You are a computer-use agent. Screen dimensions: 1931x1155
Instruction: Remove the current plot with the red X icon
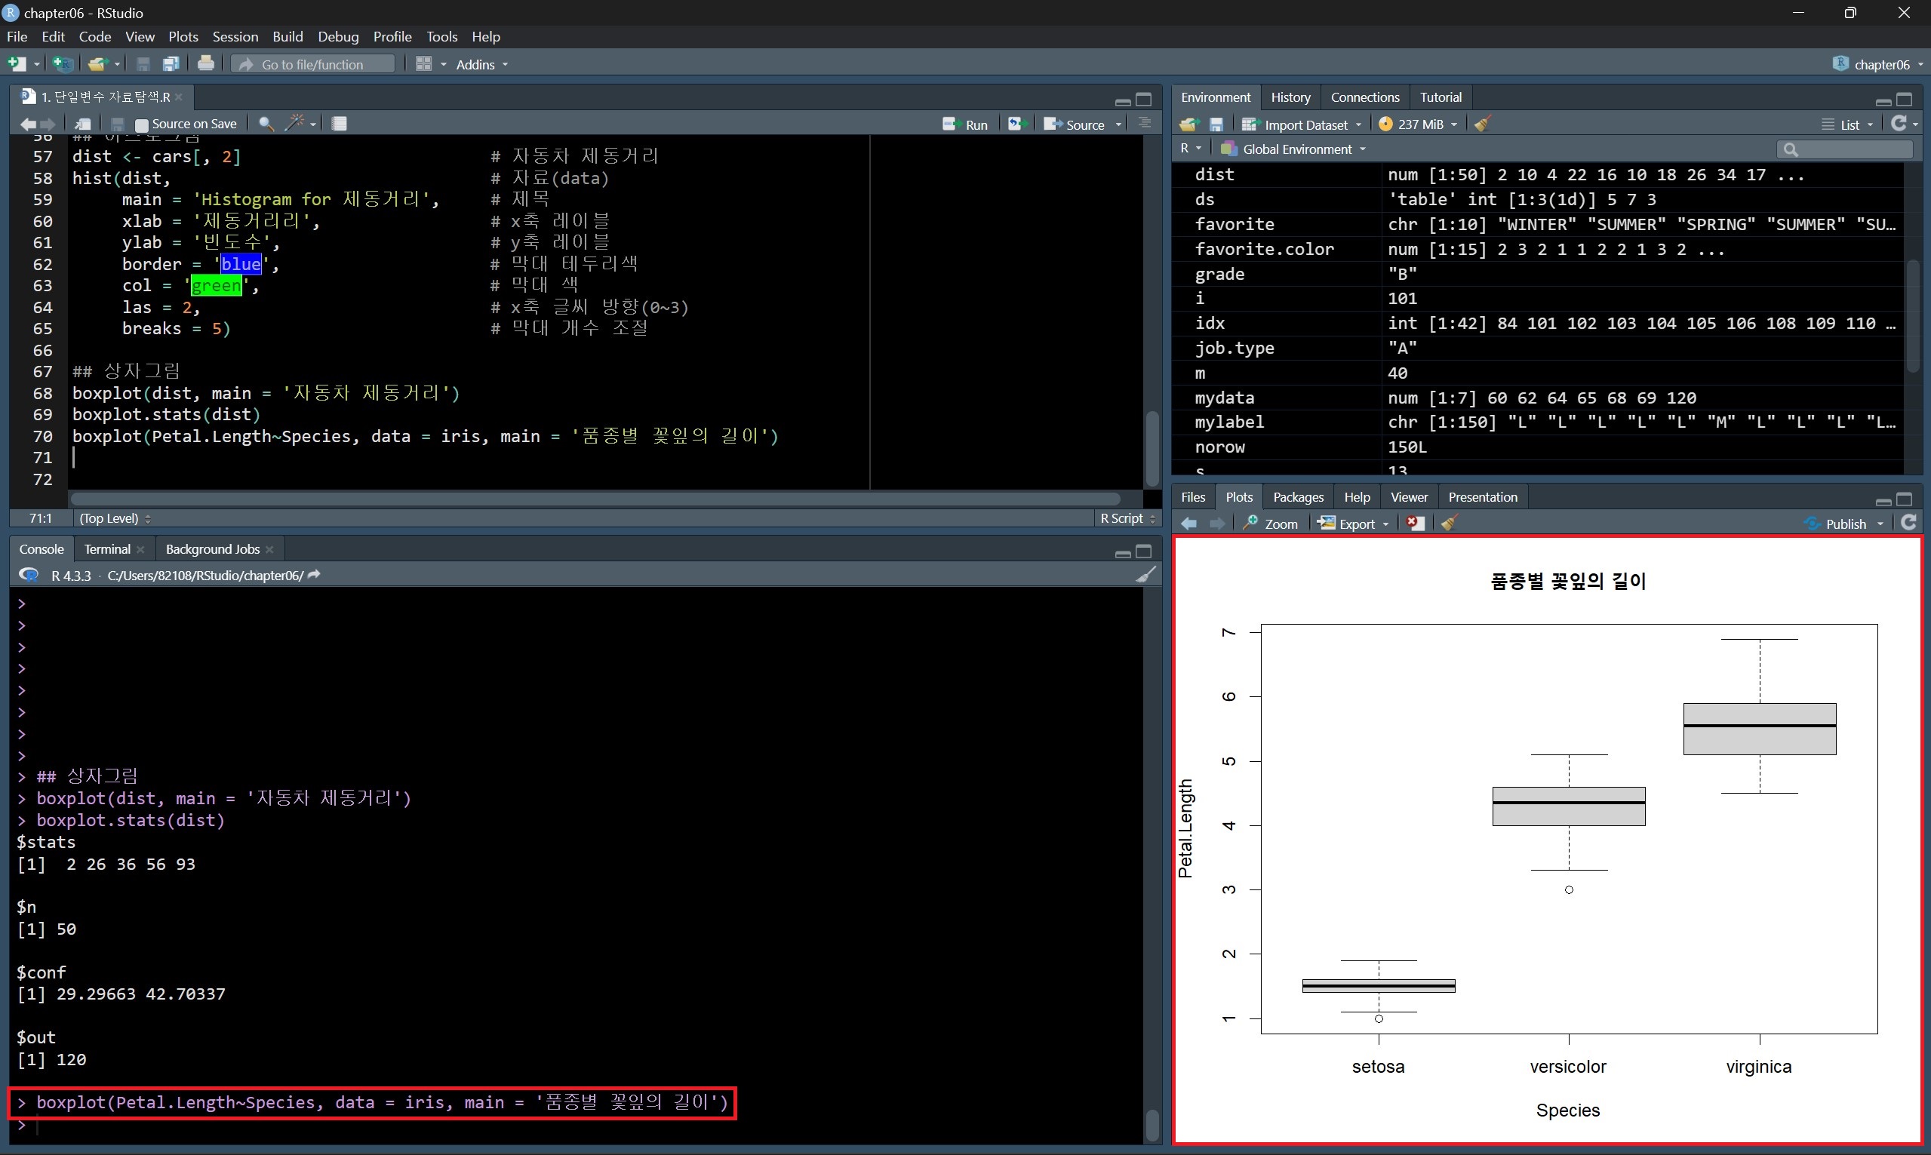point(1415,524)
